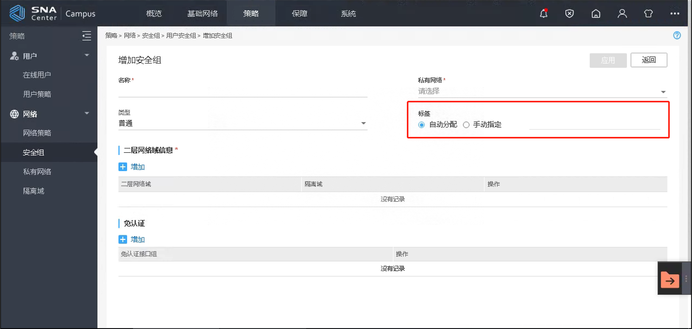692x329 pixels.
Task: Switch to the 基础网络 top menu tab
Action: pos(202,14)
